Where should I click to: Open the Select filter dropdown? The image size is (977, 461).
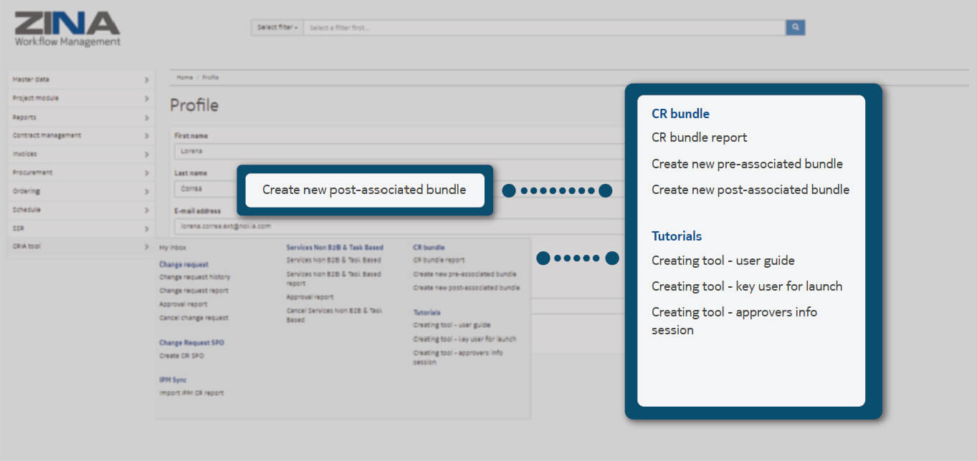(277, 27)
